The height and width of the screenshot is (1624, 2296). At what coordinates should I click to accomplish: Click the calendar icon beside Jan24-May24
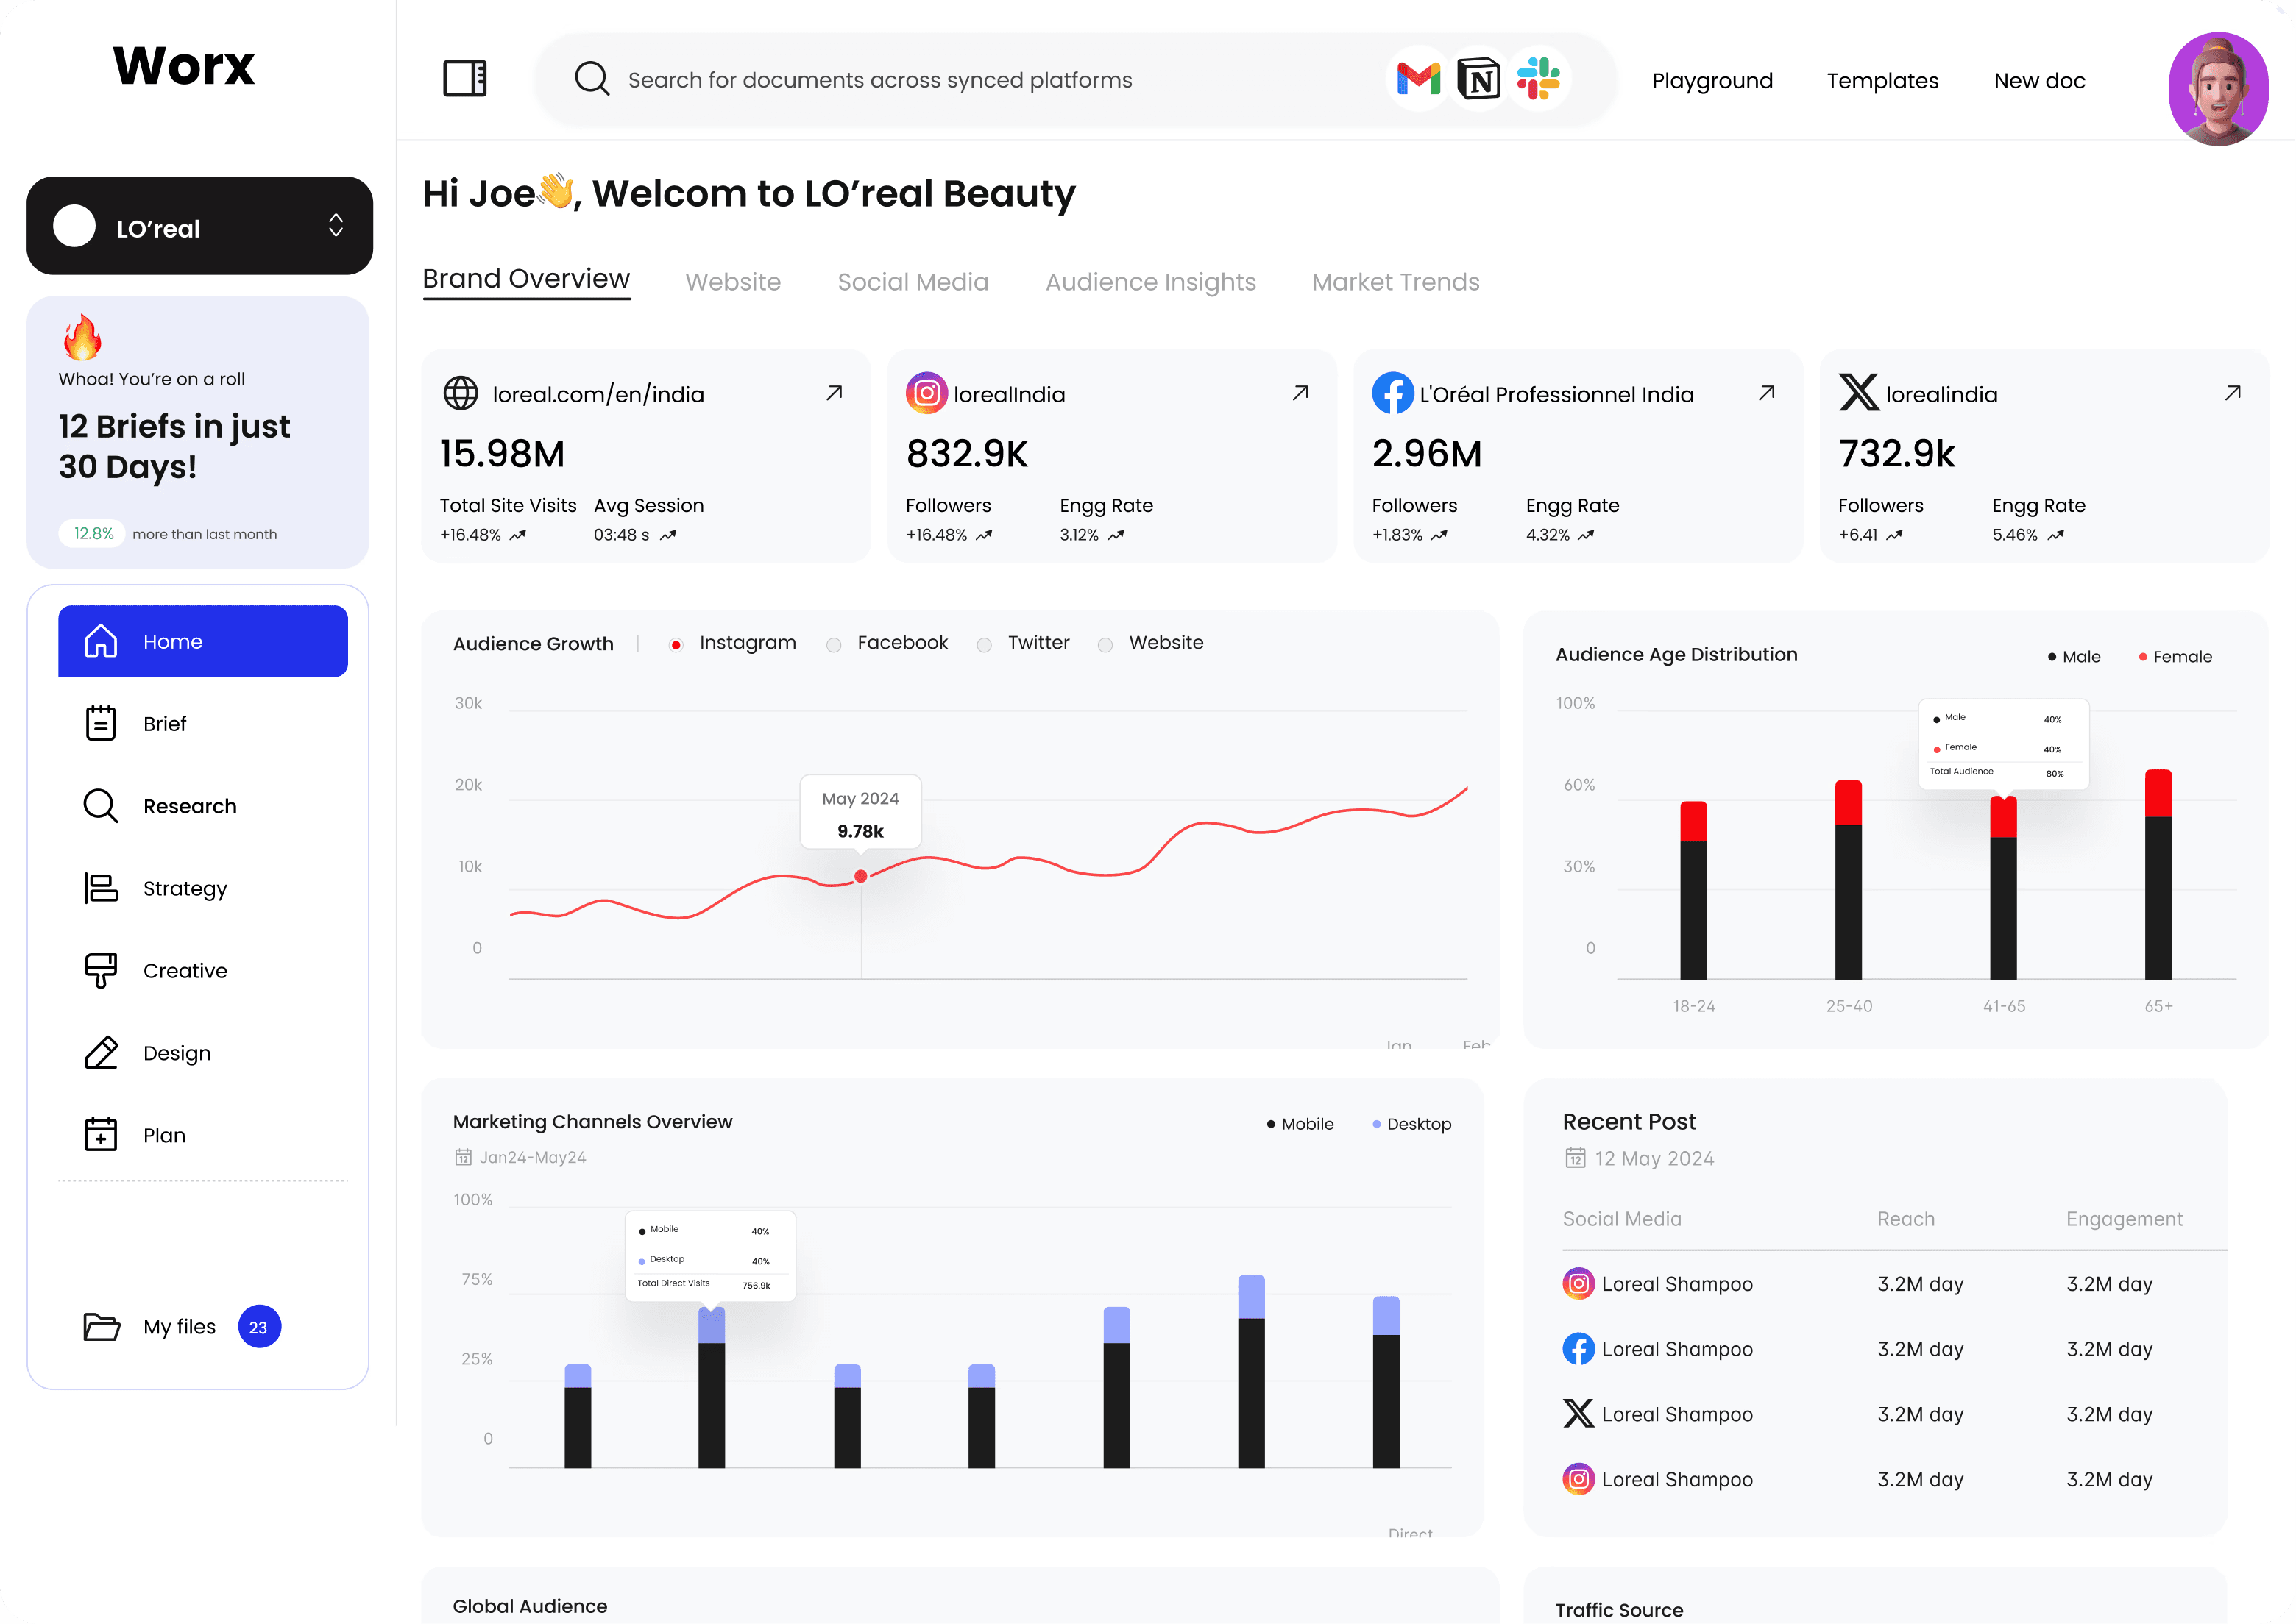click(x=463, y=1157)
